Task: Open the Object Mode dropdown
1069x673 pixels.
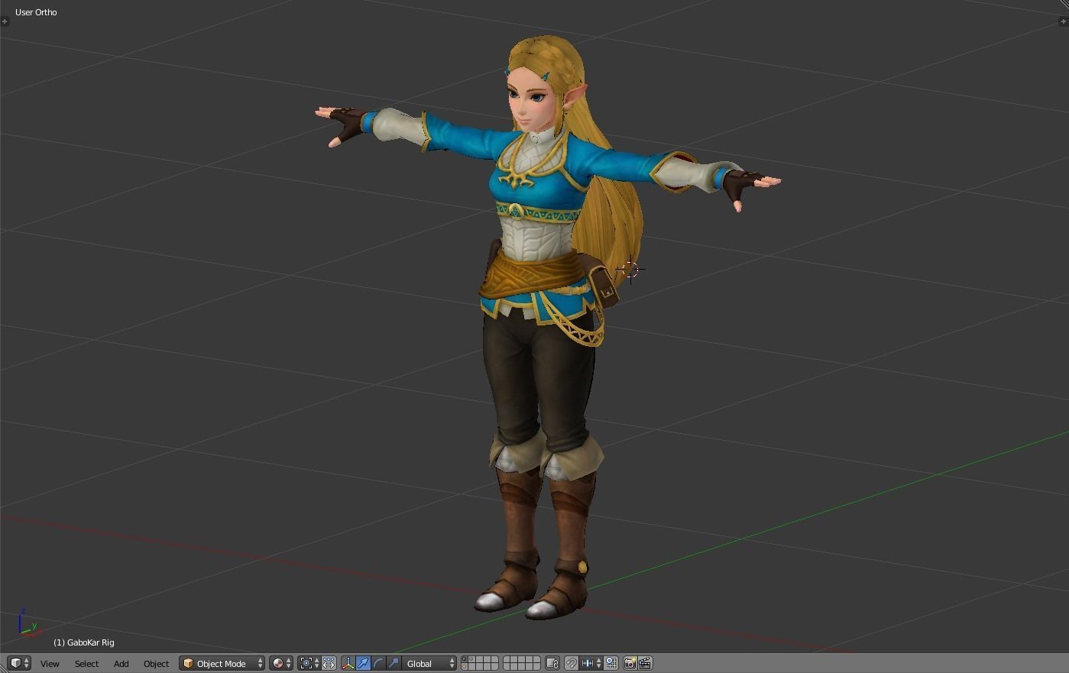Action: point(222,662)
